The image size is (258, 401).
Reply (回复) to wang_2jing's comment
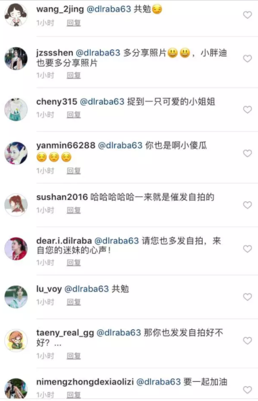coord(73,23)
